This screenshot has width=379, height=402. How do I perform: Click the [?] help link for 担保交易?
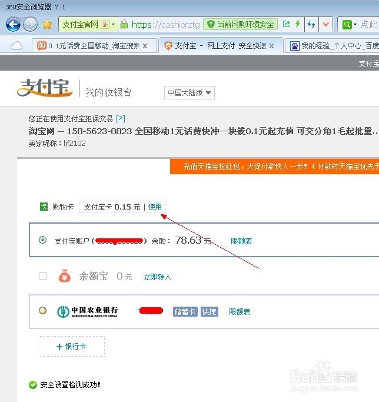coord(121,119)
